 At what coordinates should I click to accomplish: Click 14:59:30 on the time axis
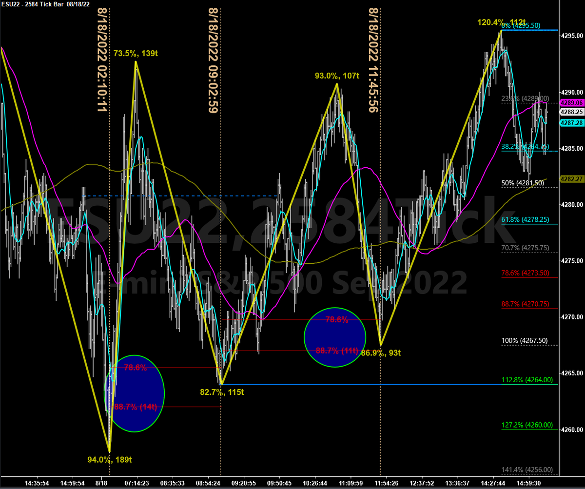pyautogui.click(x=528, y=483)
